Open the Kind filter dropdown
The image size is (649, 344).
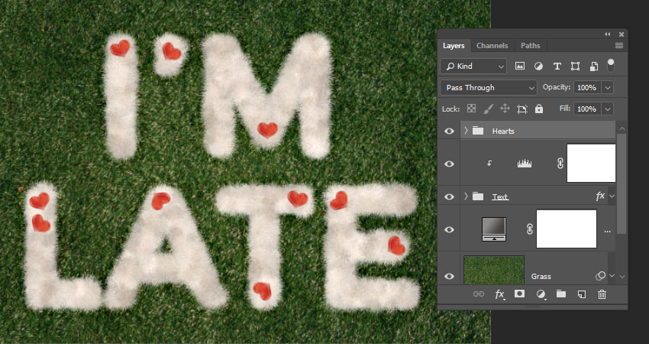point(473,67)
